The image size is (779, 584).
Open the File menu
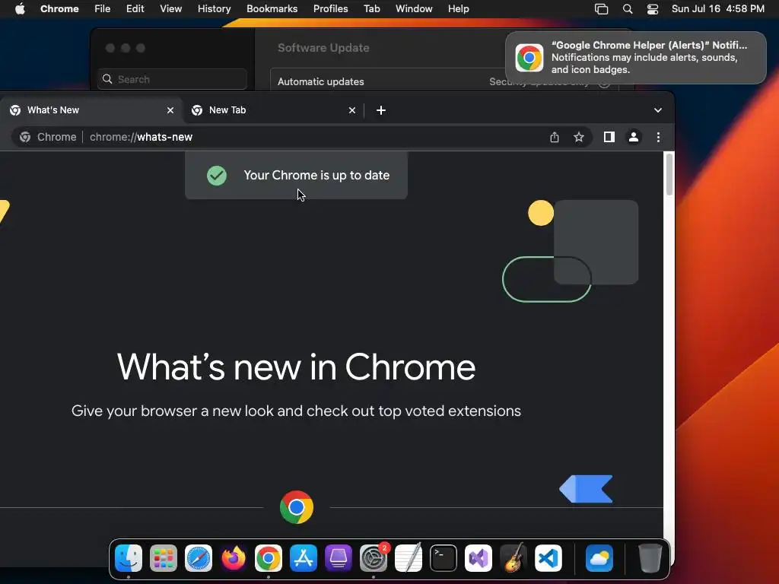103,9
